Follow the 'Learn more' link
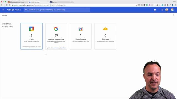This screenshot has width=177, height=99. click(63, 48)
